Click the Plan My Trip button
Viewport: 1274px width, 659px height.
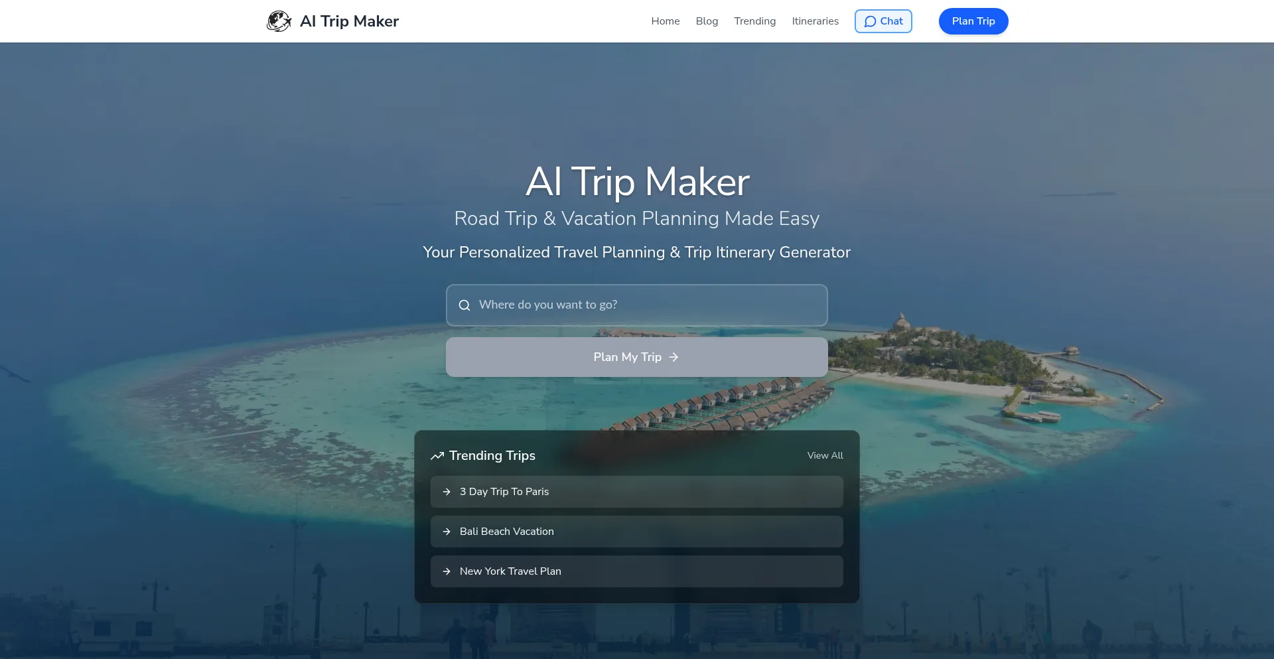click(x=637, y=357)
